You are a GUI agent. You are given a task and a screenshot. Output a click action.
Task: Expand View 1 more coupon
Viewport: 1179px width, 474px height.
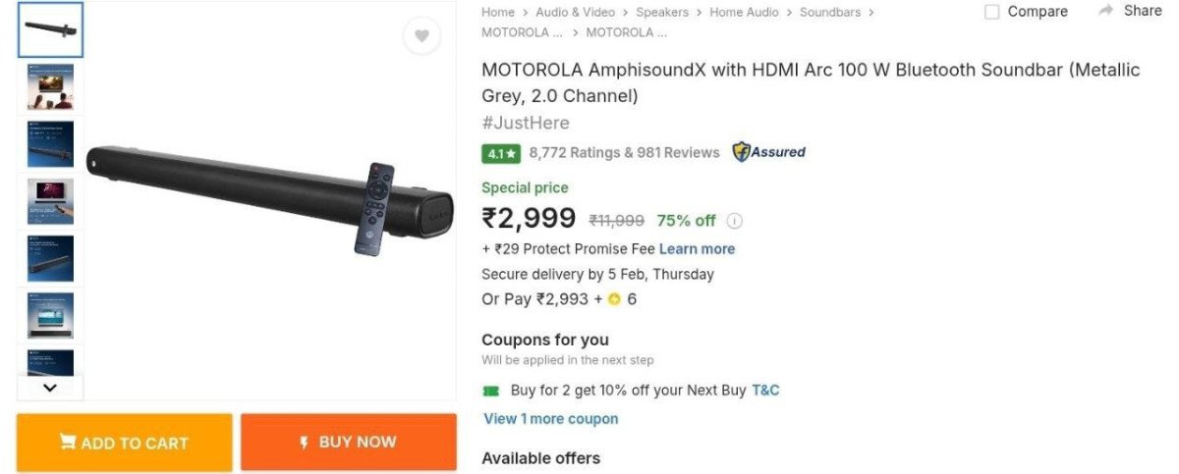(x=550, y=419)
